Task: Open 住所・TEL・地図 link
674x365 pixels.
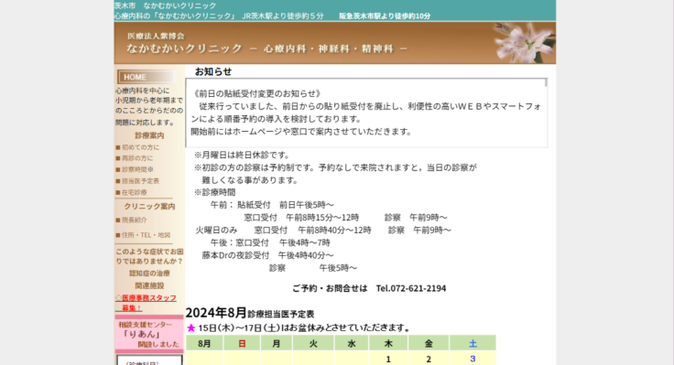Action: [x=146, y=235]
